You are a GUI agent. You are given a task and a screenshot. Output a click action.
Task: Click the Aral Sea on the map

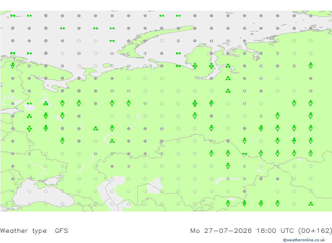click(155, 186)
